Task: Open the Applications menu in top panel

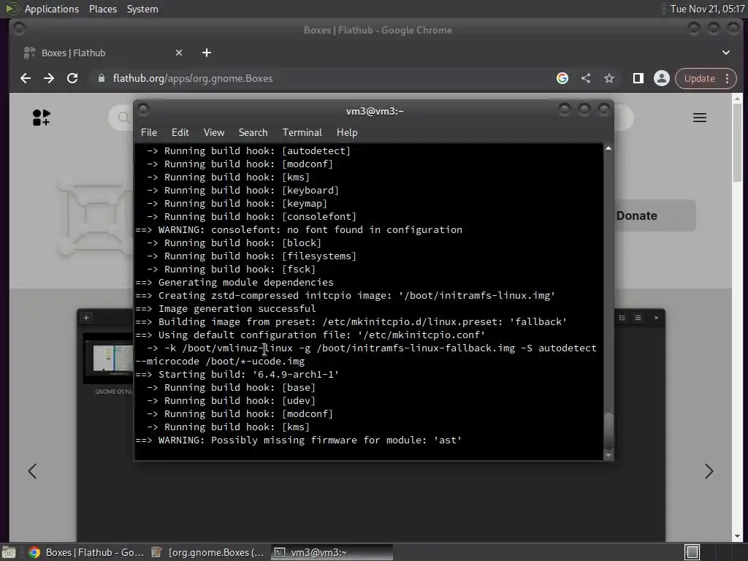Action: 52,9
